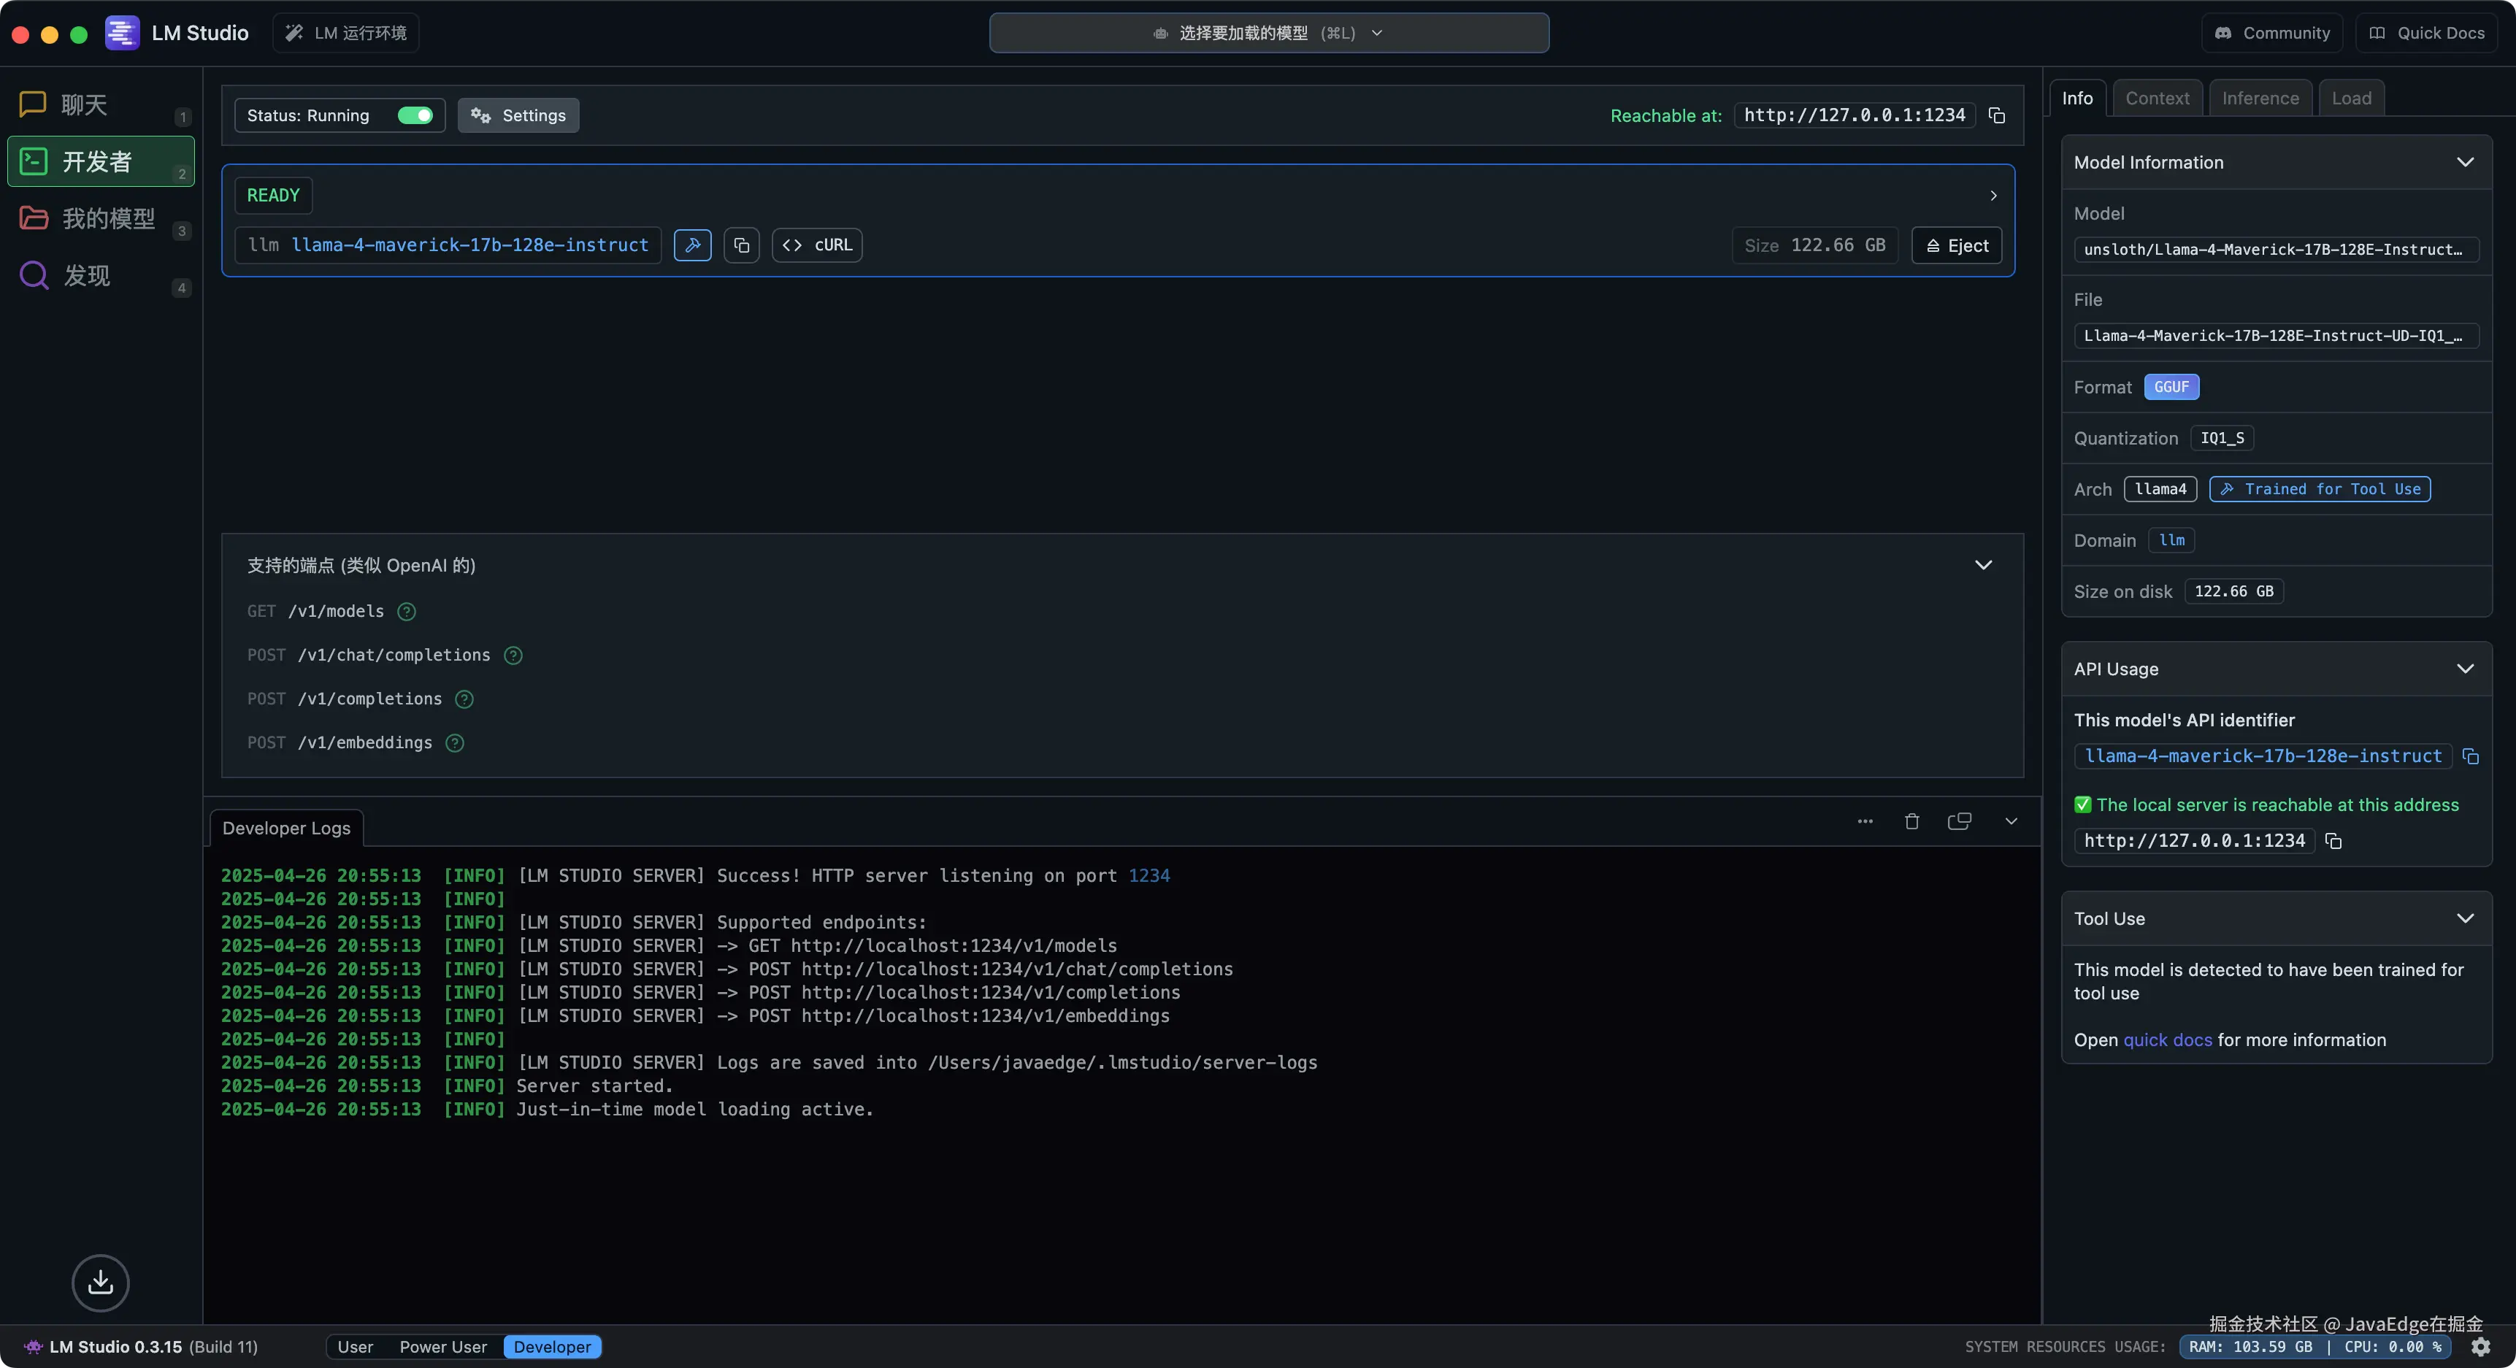Open app settings gear in status bar
Screen dimensions: 2516x1368
coord(2480,1347)
